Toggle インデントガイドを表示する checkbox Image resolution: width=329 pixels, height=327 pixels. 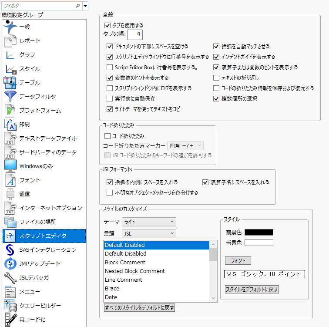click(x=216, y=57)
